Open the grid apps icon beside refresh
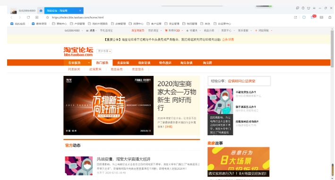 pos(37,17)
